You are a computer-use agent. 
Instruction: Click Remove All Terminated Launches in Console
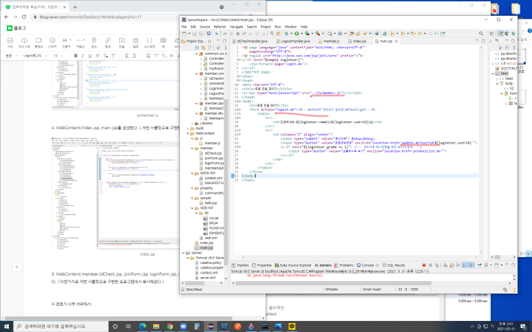436,265
